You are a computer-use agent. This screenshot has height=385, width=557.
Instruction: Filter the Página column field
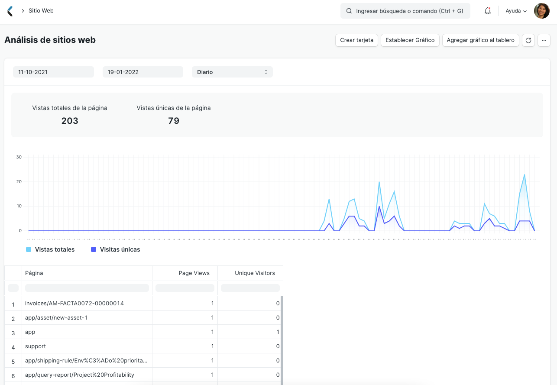tap(87, 288)
